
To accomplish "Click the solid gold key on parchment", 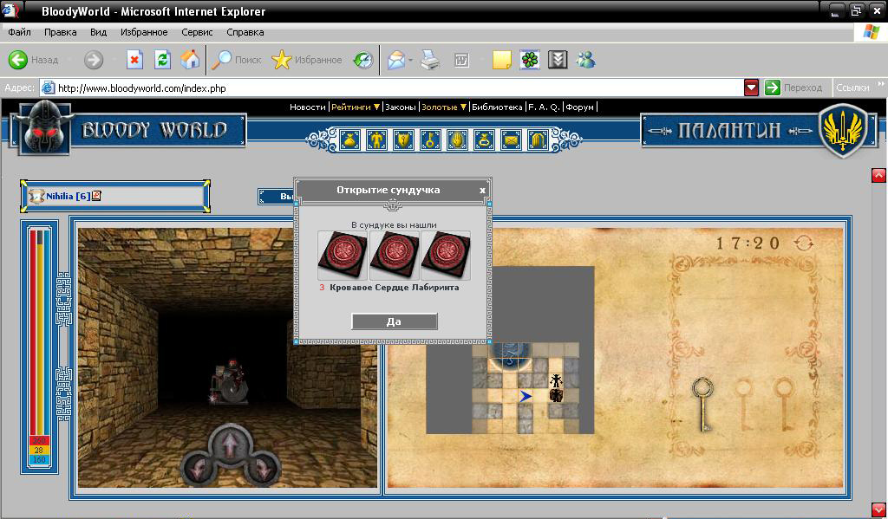I will [x=702, y=404].
